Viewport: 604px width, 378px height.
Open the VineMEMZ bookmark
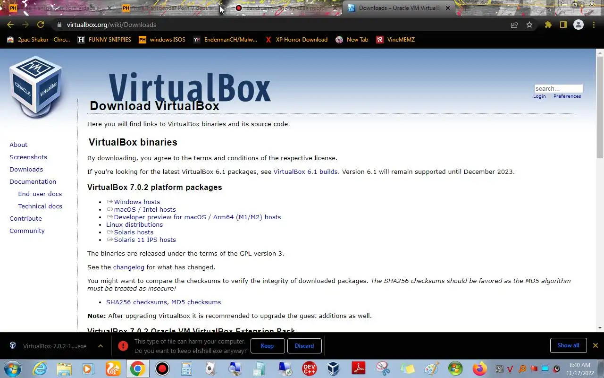(x=395, y=40)
